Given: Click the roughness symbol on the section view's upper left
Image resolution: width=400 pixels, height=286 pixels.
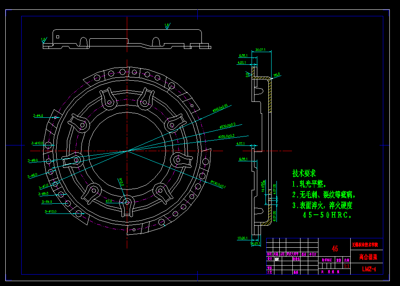Looking at the screenshot, I should 248,74.
